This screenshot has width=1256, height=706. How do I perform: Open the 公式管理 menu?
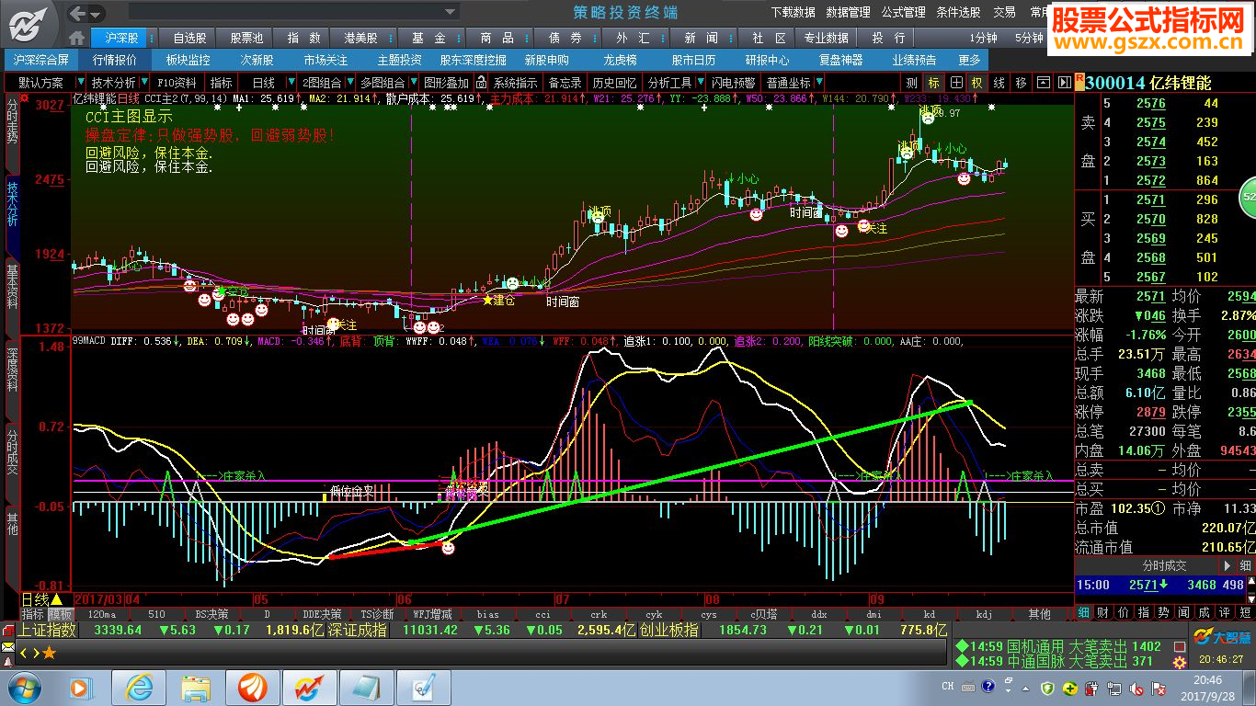[903, 12]
